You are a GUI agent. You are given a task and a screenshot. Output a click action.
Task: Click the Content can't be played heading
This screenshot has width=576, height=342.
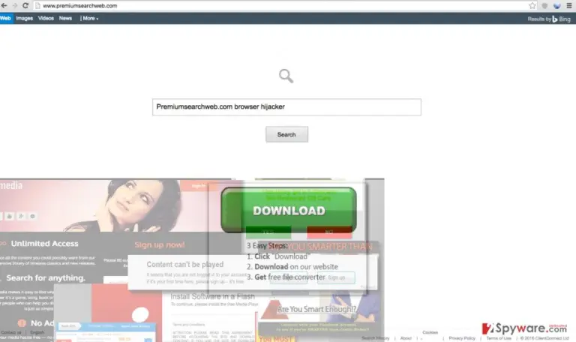click(184, 264)
